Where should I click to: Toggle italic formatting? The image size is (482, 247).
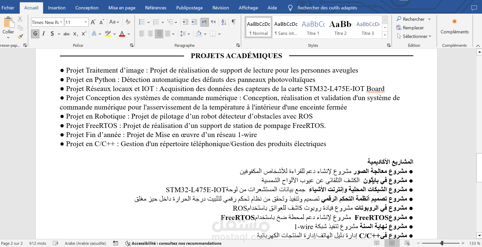tap(44, 34)
